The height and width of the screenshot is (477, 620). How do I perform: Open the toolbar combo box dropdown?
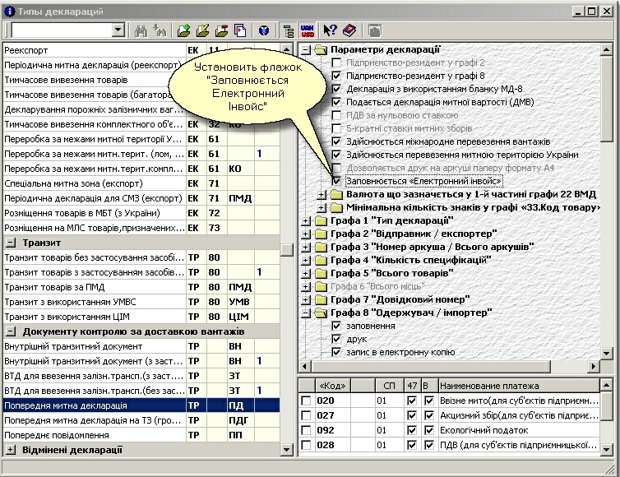click(118, 30)
